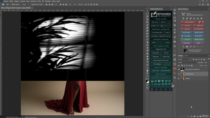Click the Opacidade 100% input field
Image resolution: width=210 pixels, height=118 pixels.
pos(206,63)
